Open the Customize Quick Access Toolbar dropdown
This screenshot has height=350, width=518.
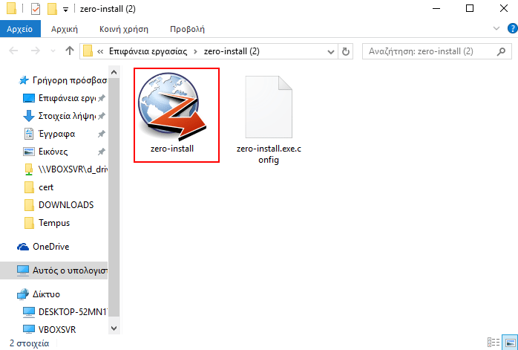click(x=66, y=10)
